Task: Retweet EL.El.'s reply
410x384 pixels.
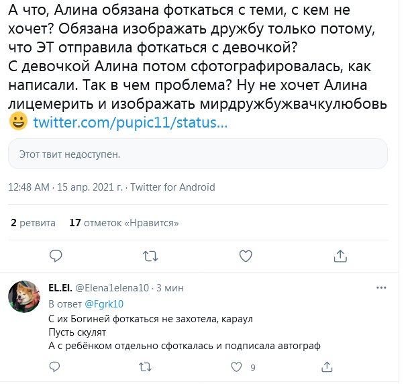Action: click(144, 367)
